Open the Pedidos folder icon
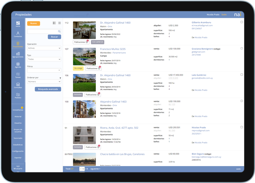 (x=18, y=96)
